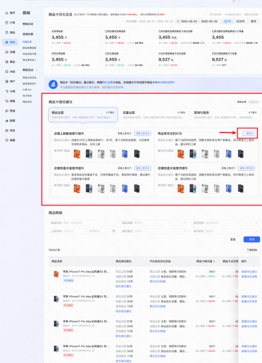The height and width of the screenshot is (363, 262).
Task: Select the 近30天 date range
Action: [241, 21]
